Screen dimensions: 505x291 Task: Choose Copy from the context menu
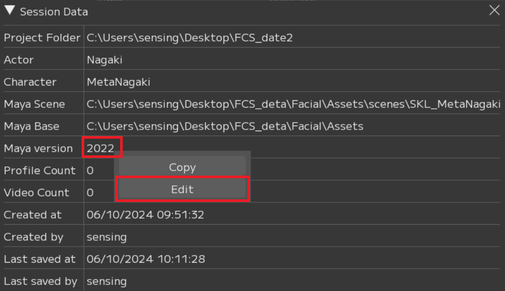click(x=183, y=168)
